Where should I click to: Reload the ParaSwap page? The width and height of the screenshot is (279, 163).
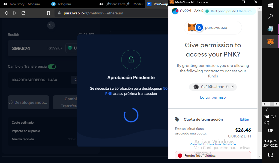coord(23,13)
